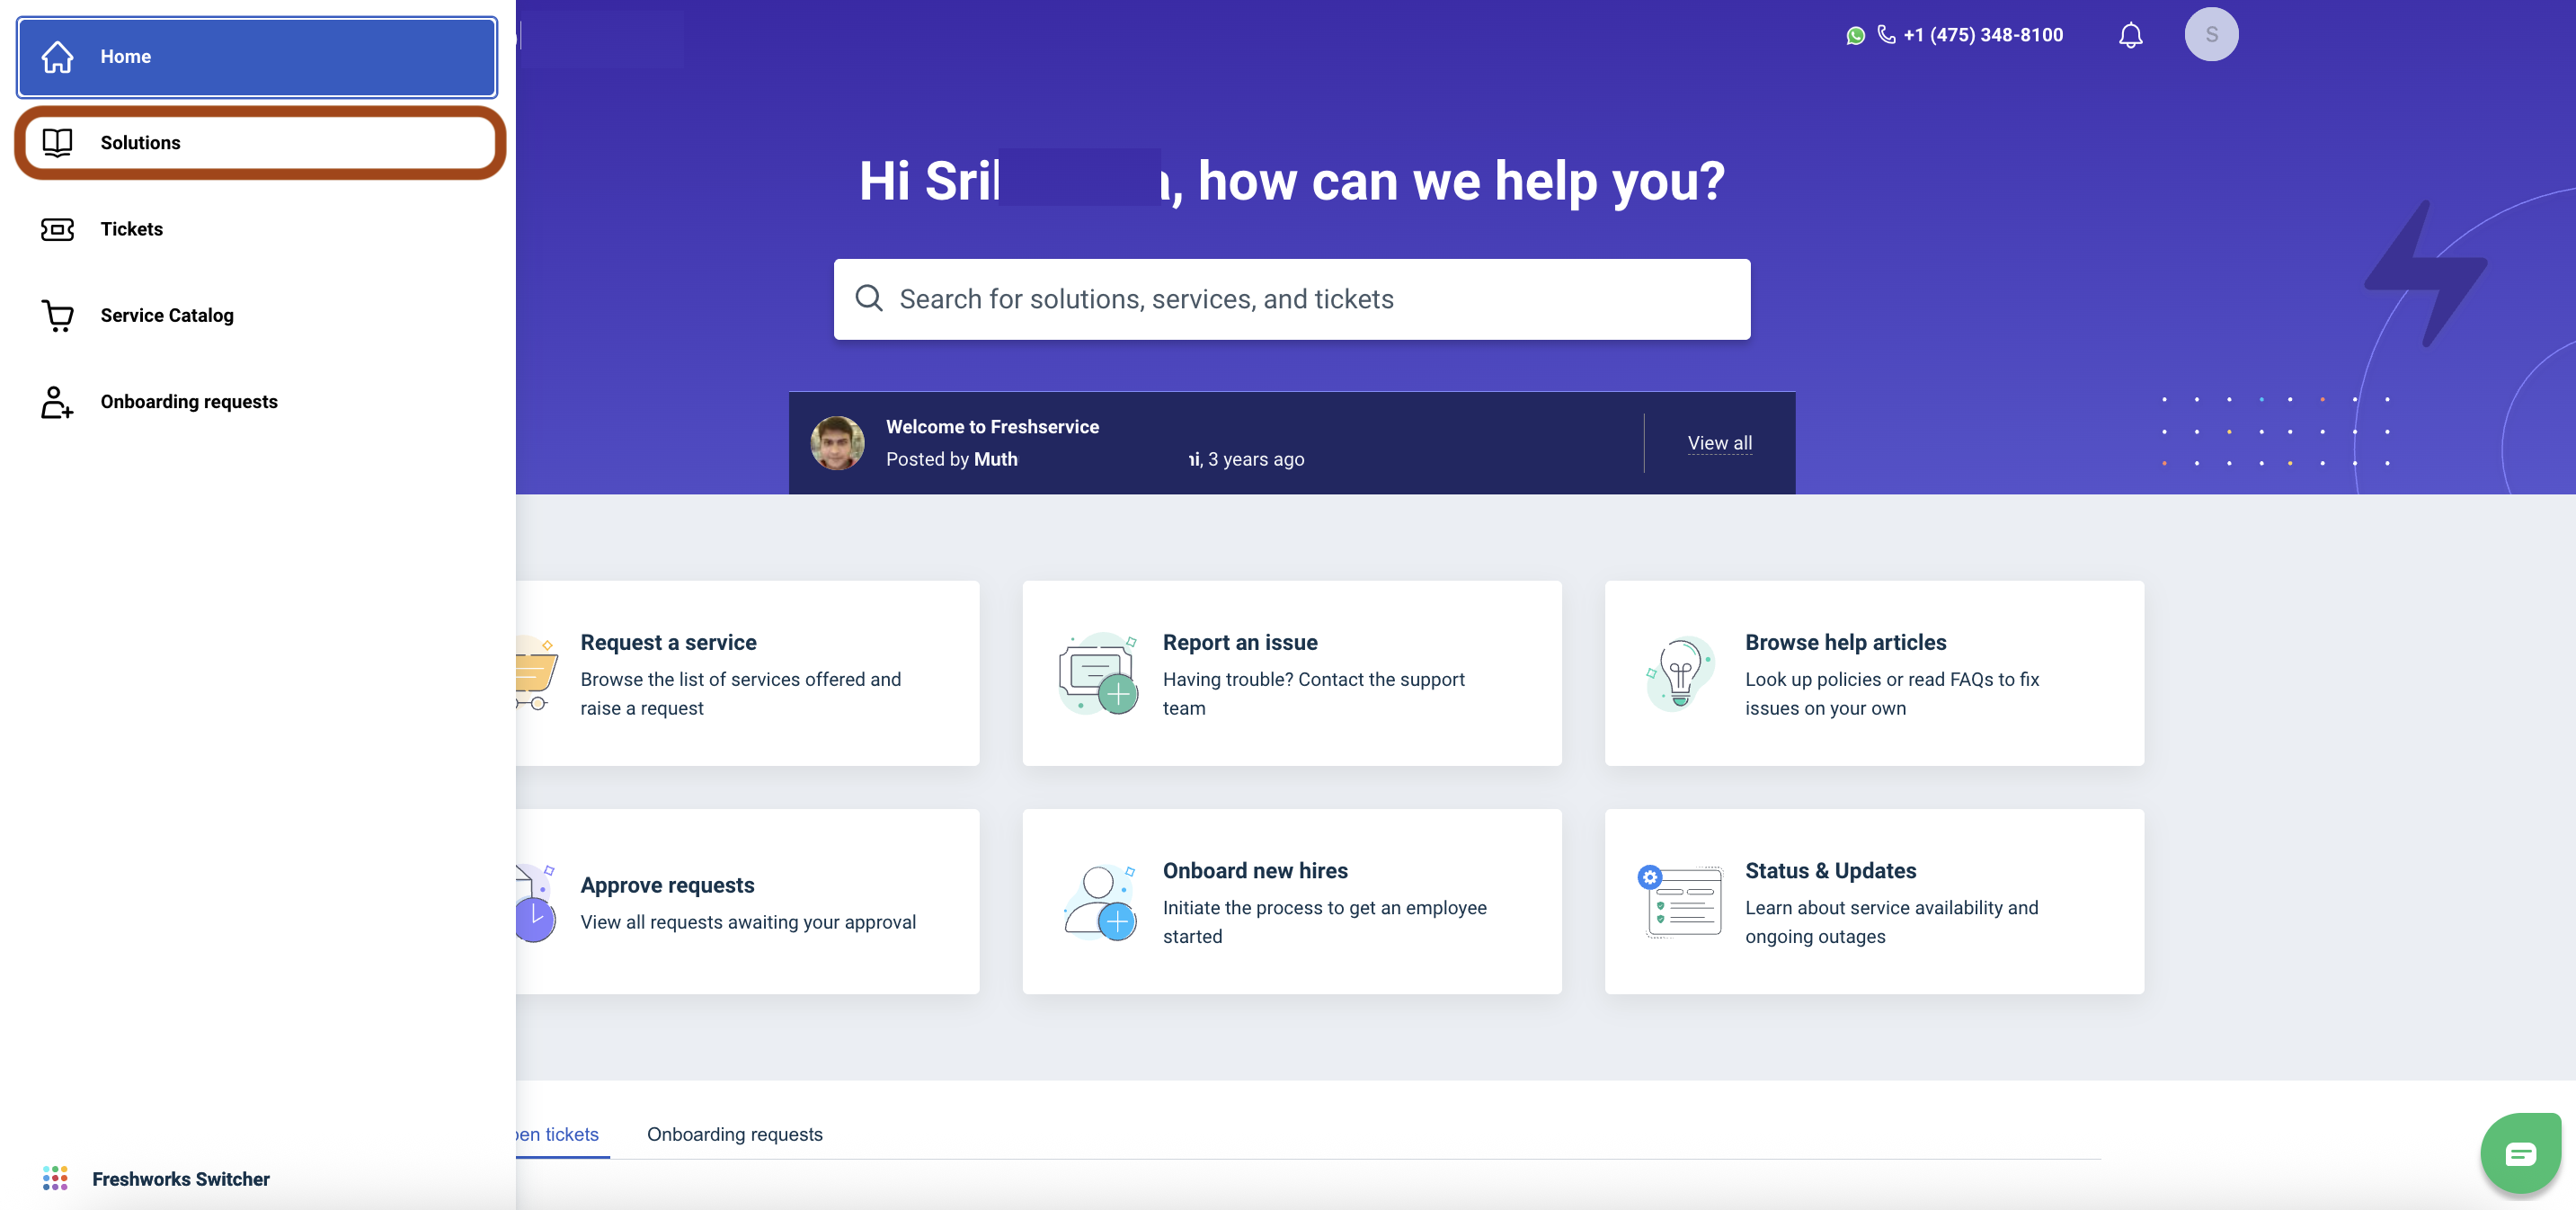Select Onboarding requests in the sidebar

[188, 401]
